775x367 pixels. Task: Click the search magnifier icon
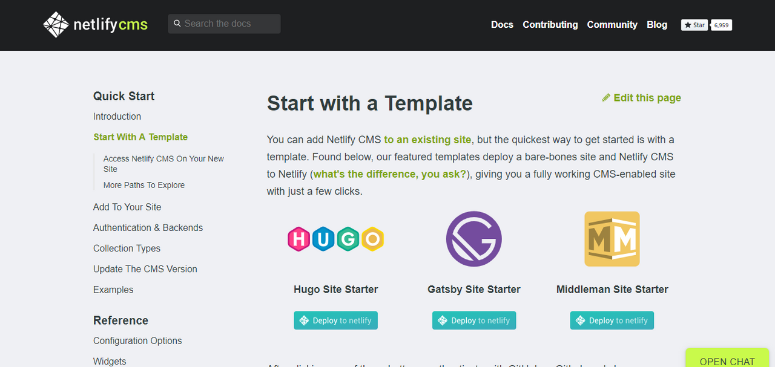coord(177,24)
